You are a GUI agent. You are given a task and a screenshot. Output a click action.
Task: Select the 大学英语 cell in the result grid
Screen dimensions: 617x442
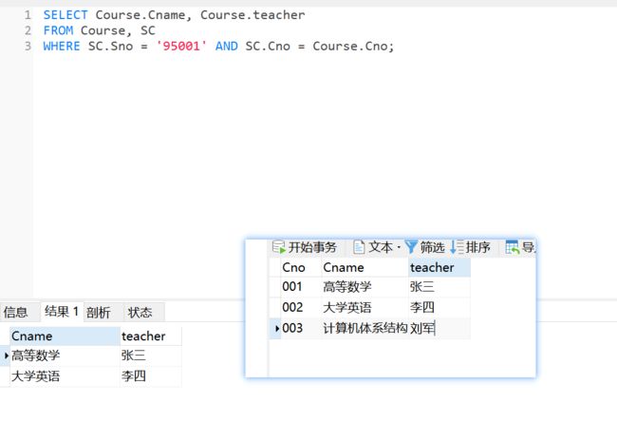tap(65, 376)
